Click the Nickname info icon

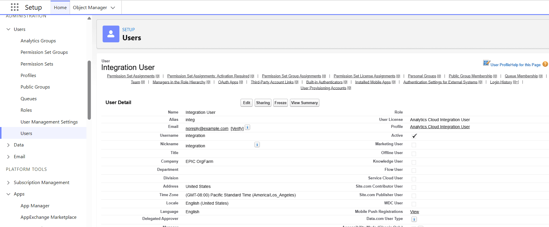click(x=257, y=145)
